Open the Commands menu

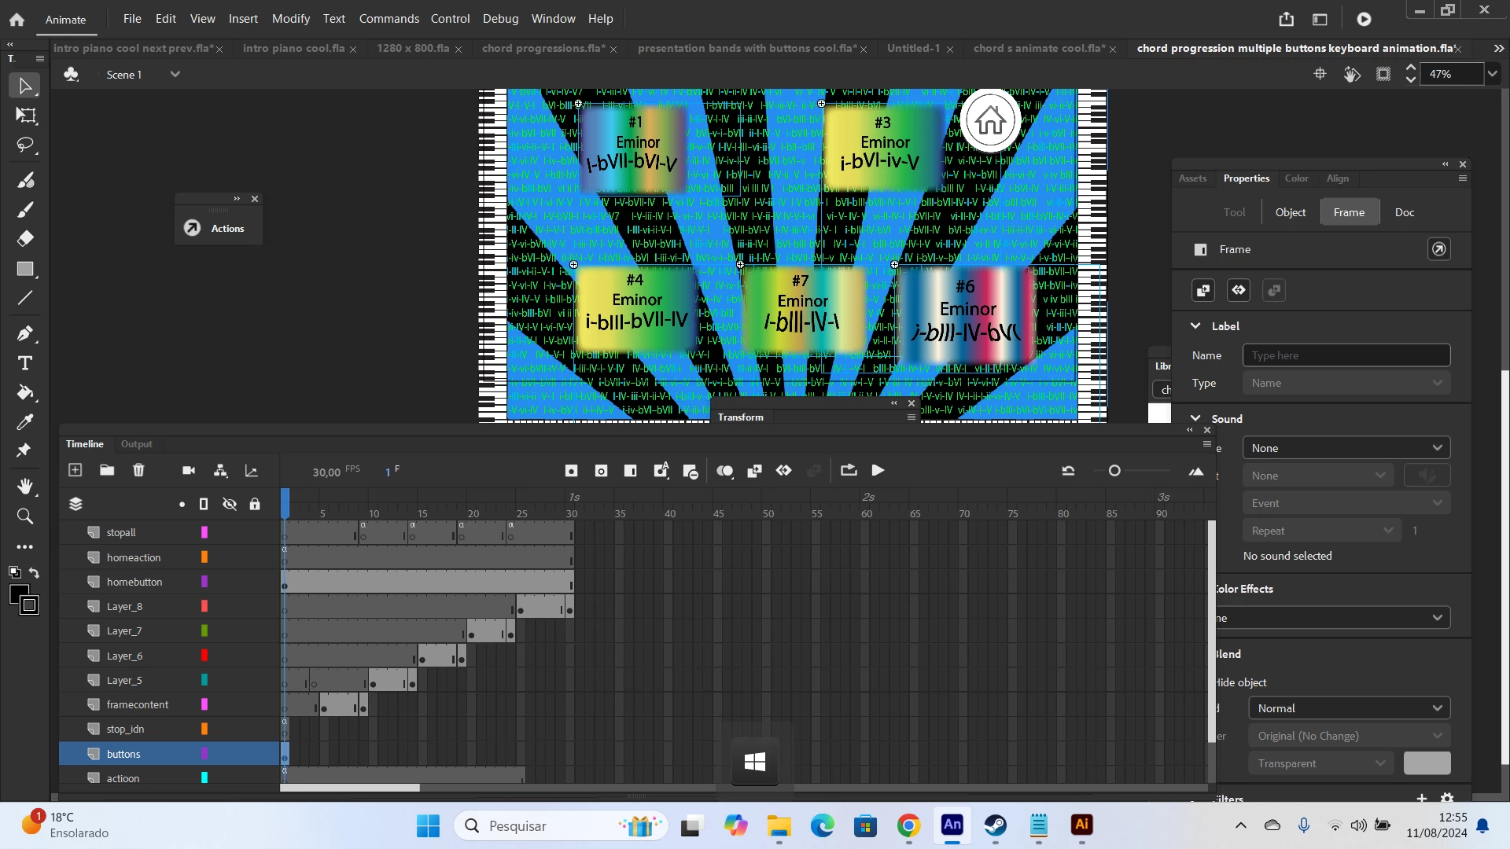pyautogui.click(x=389, y=18)
